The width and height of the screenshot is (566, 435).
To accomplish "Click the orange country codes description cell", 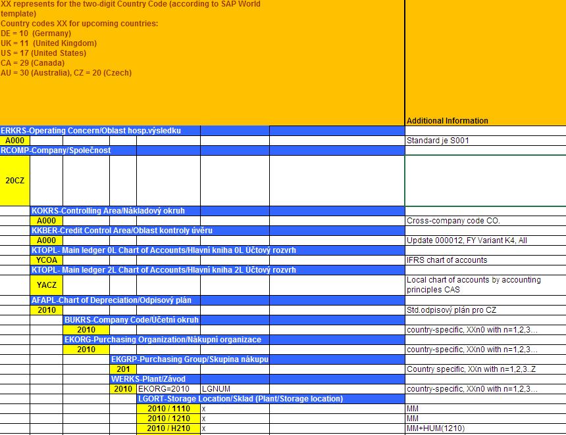I will [x=202, y=62].
